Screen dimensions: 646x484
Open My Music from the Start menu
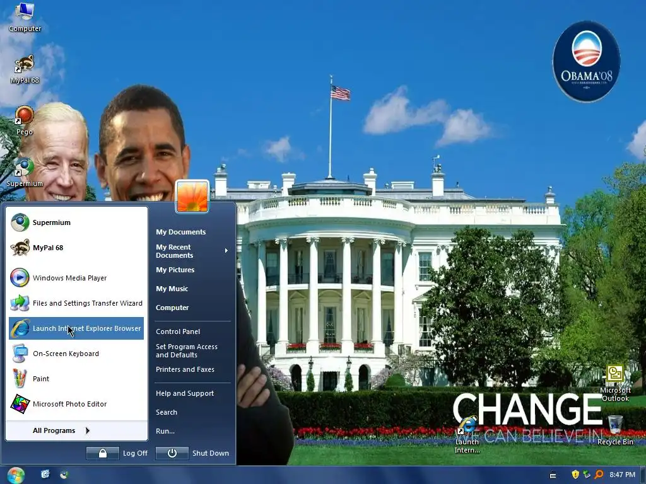192,289
